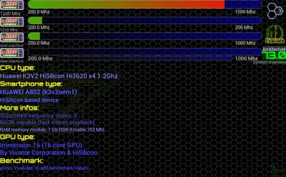
Task: Click Immersion.16 GPU type text
Action: point(41,145)
